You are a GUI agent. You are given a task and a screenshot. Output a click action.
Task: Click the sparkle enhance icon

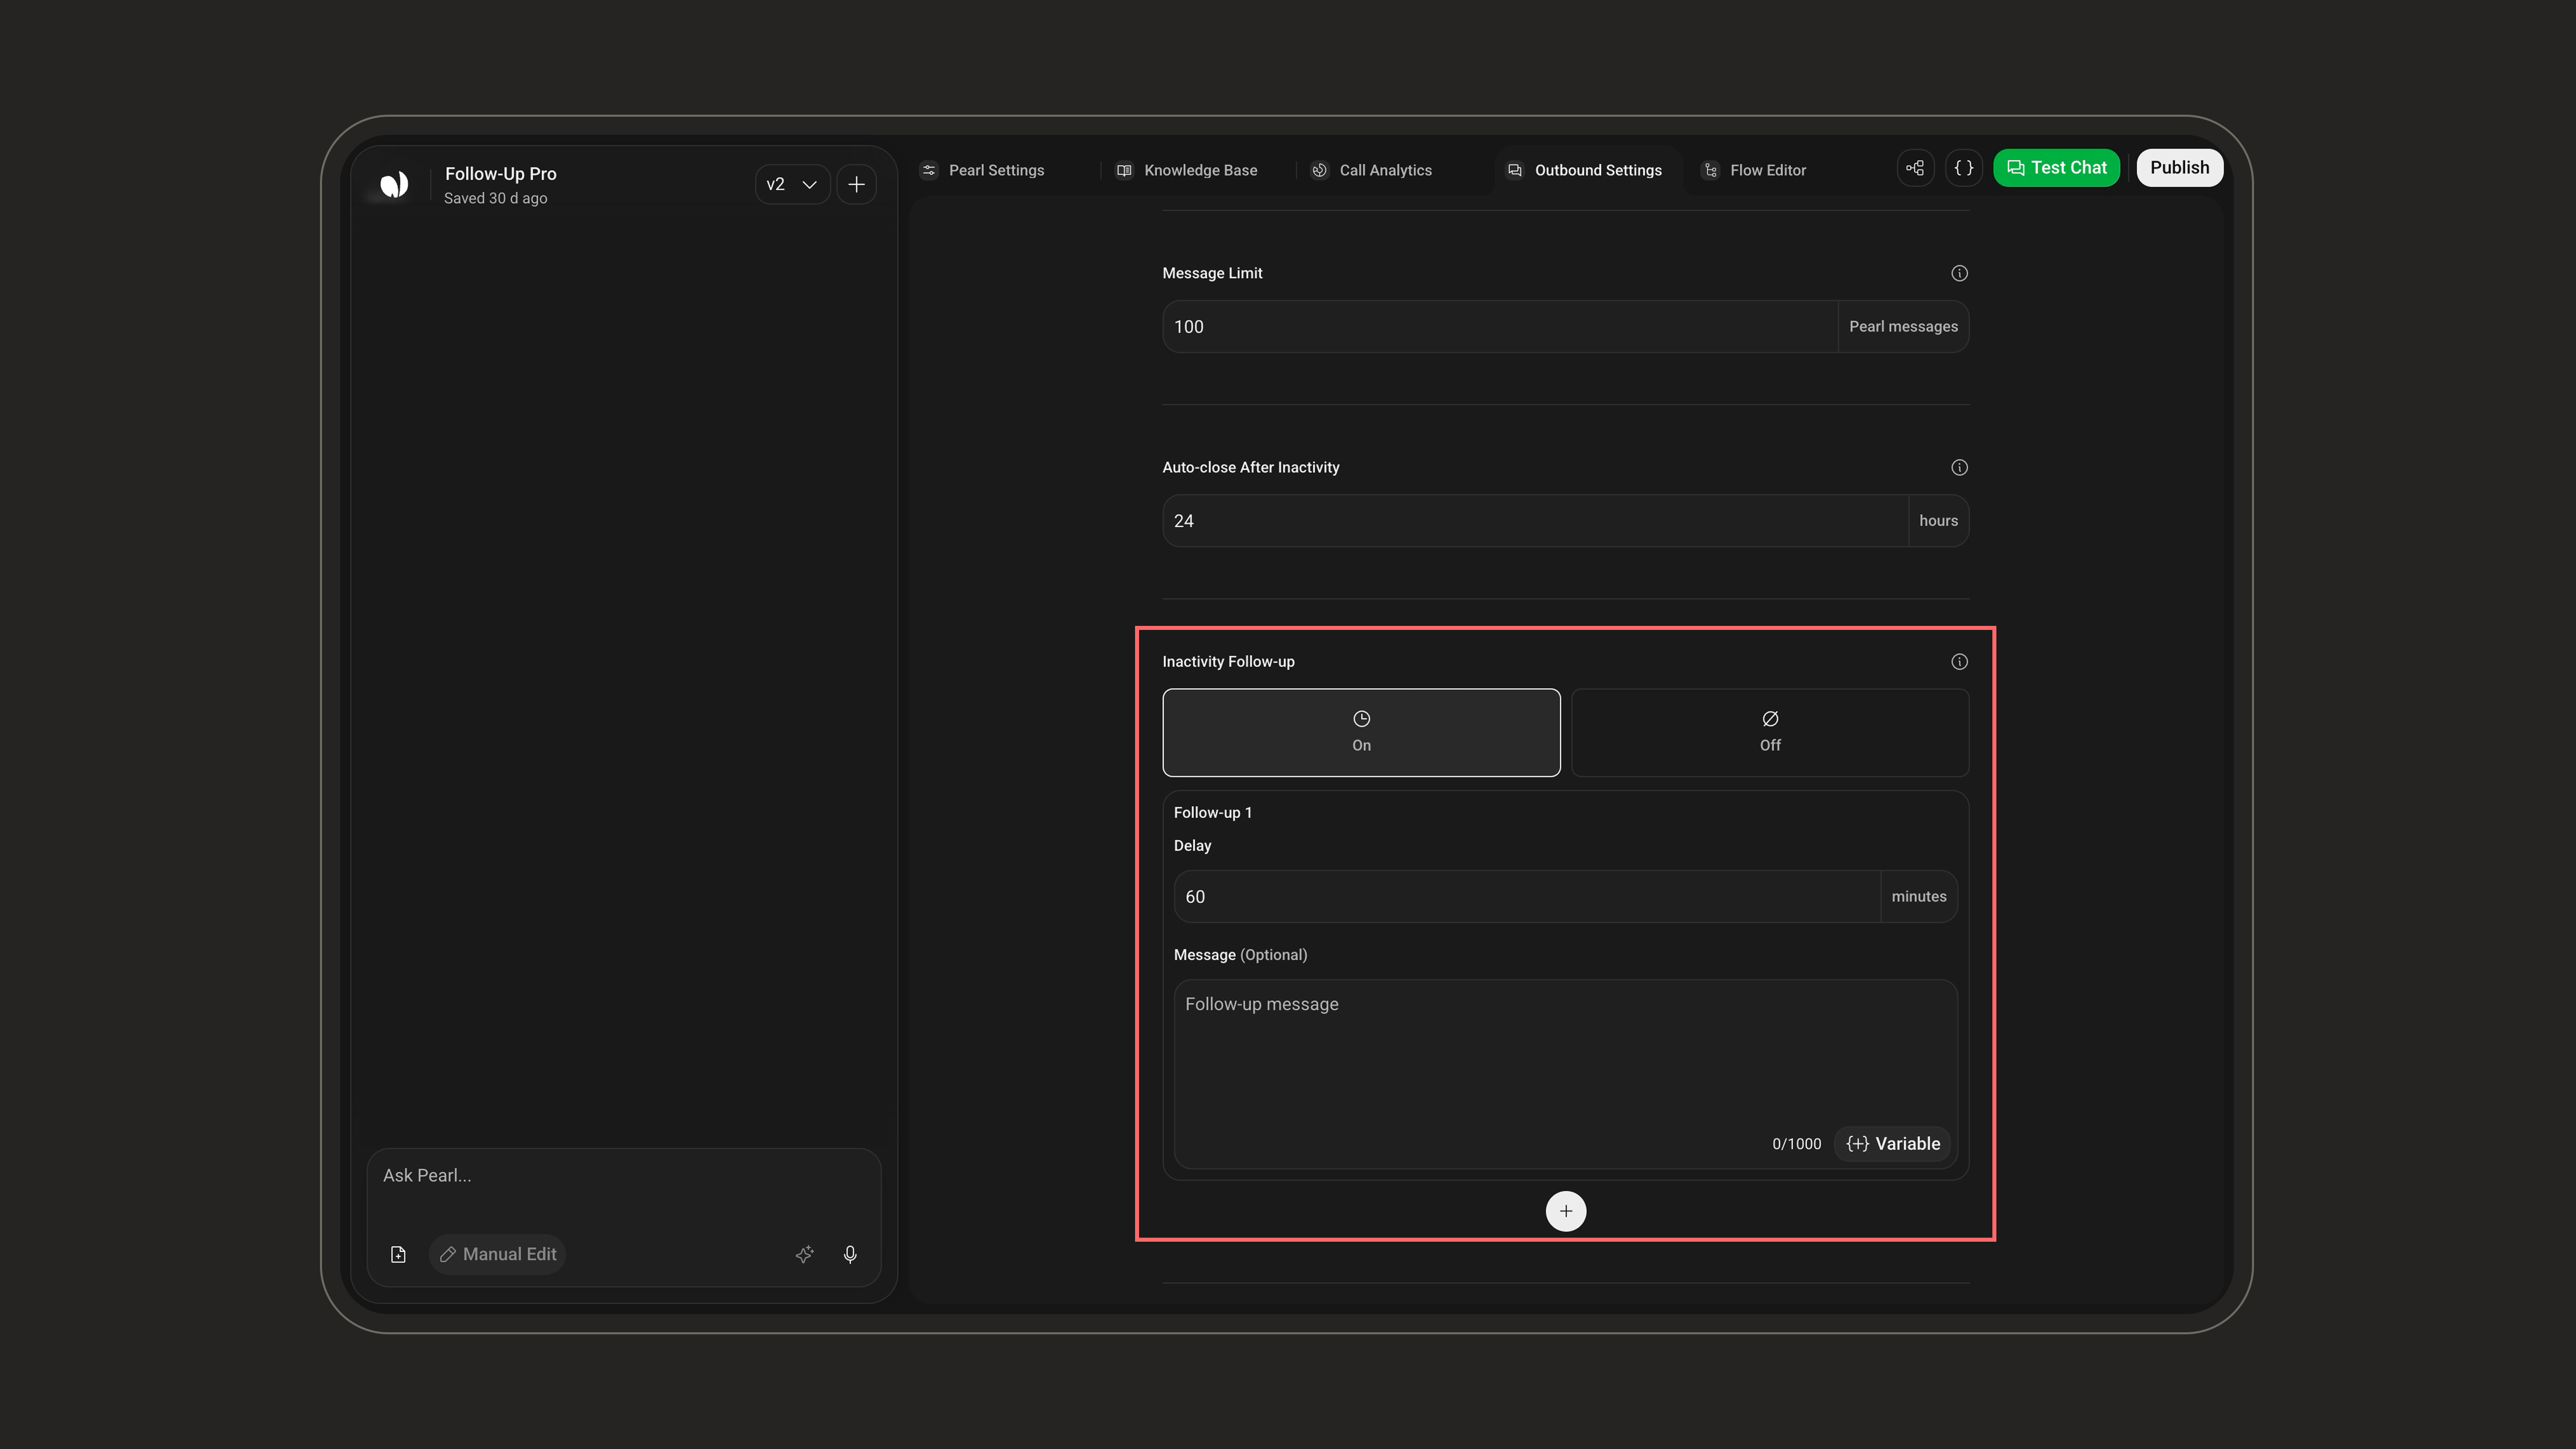(804, 1254)
